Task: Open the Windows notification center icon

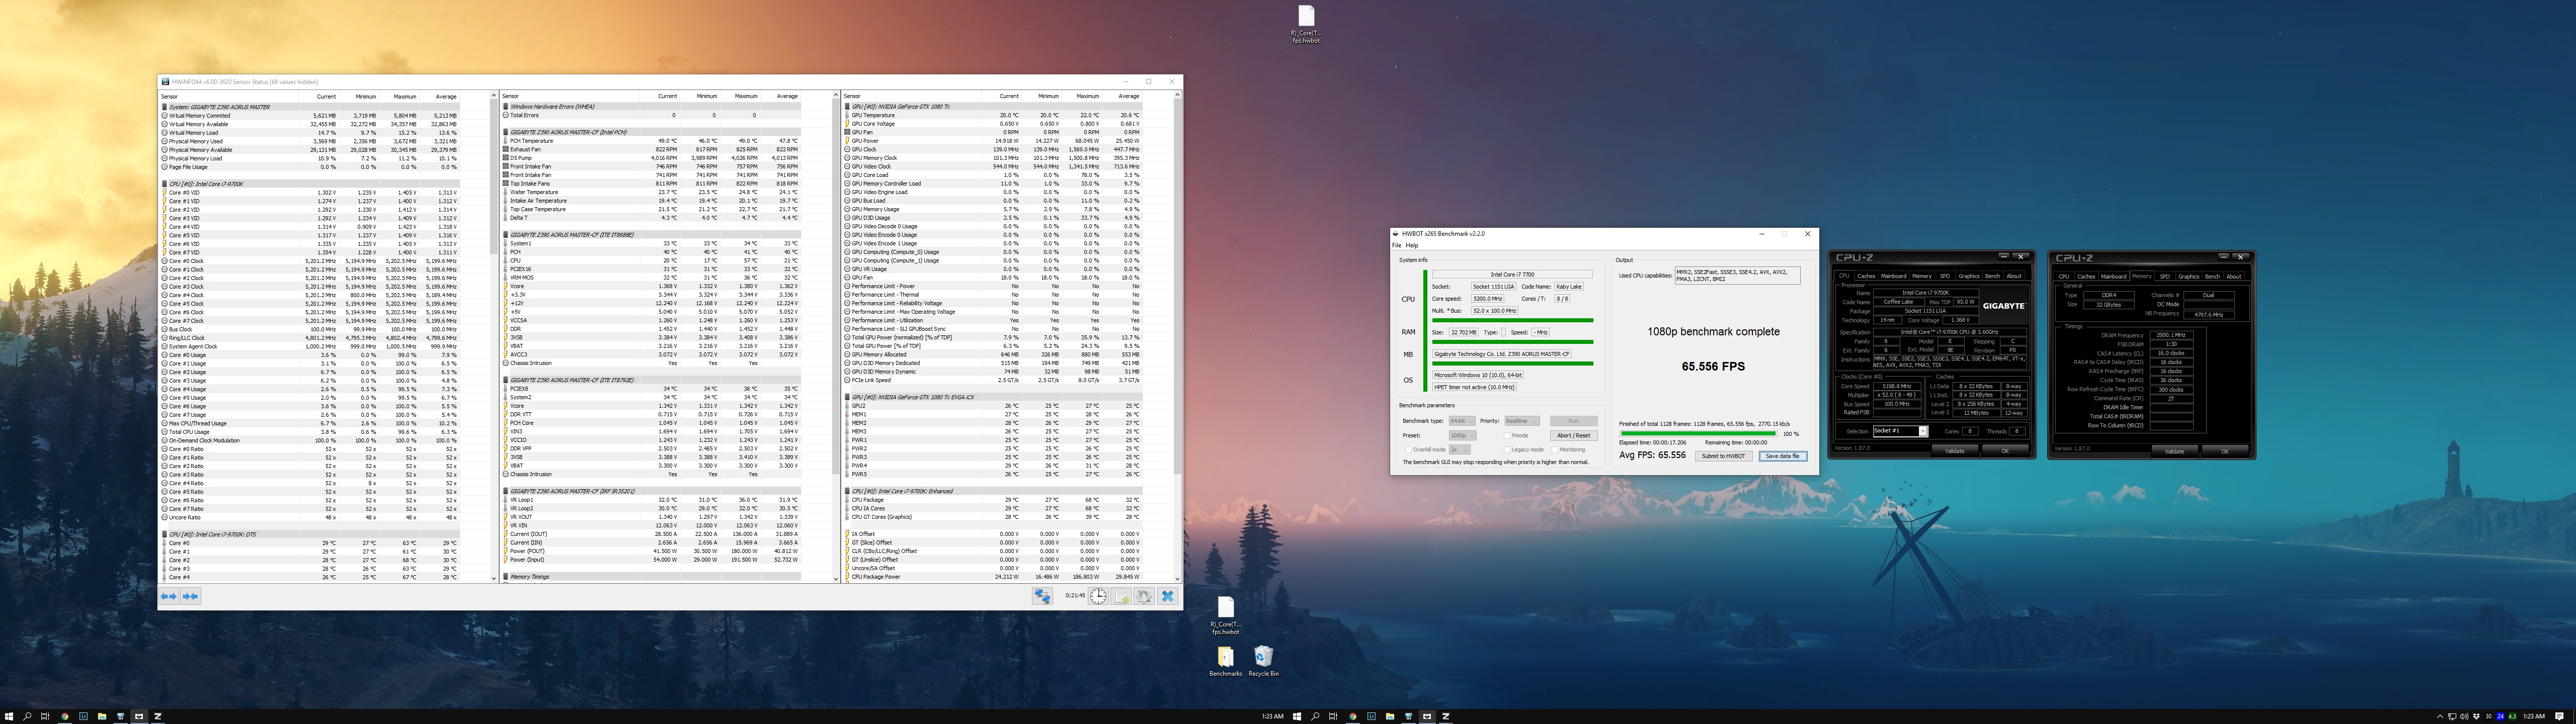Action: [x=2559, y=716]
